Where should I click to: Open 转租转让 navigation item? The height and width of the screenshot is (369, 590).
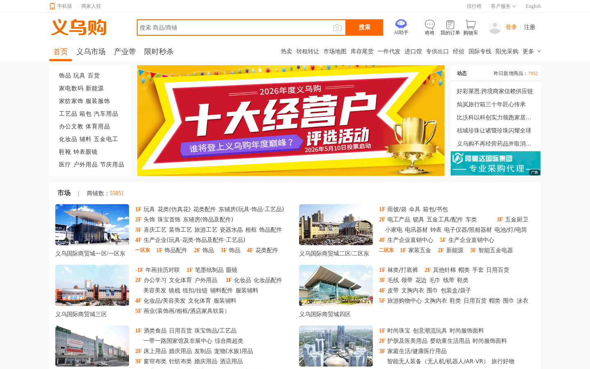pyautogui.click(x=308, y=51)
